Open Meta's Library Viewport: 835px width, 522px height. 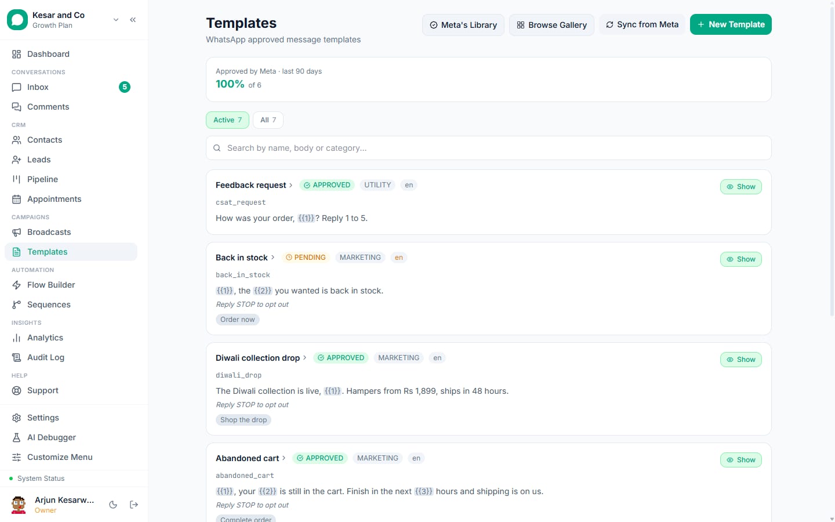[x=463, y=25]
